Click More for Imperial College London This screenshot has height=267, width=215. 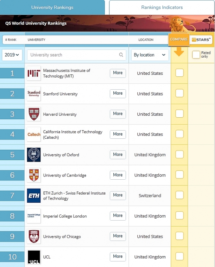pos(118,216)
